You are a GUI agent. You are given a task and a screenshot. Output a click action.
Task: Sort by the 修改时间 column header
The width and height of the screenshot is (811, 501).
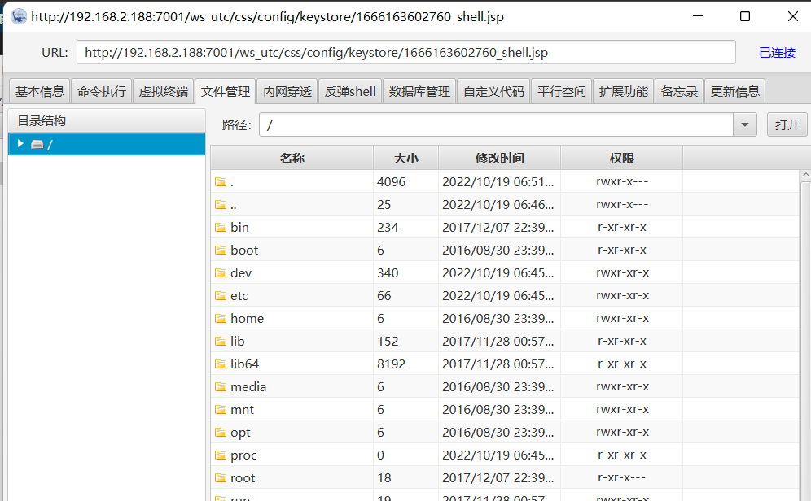(x=500, y=158)
